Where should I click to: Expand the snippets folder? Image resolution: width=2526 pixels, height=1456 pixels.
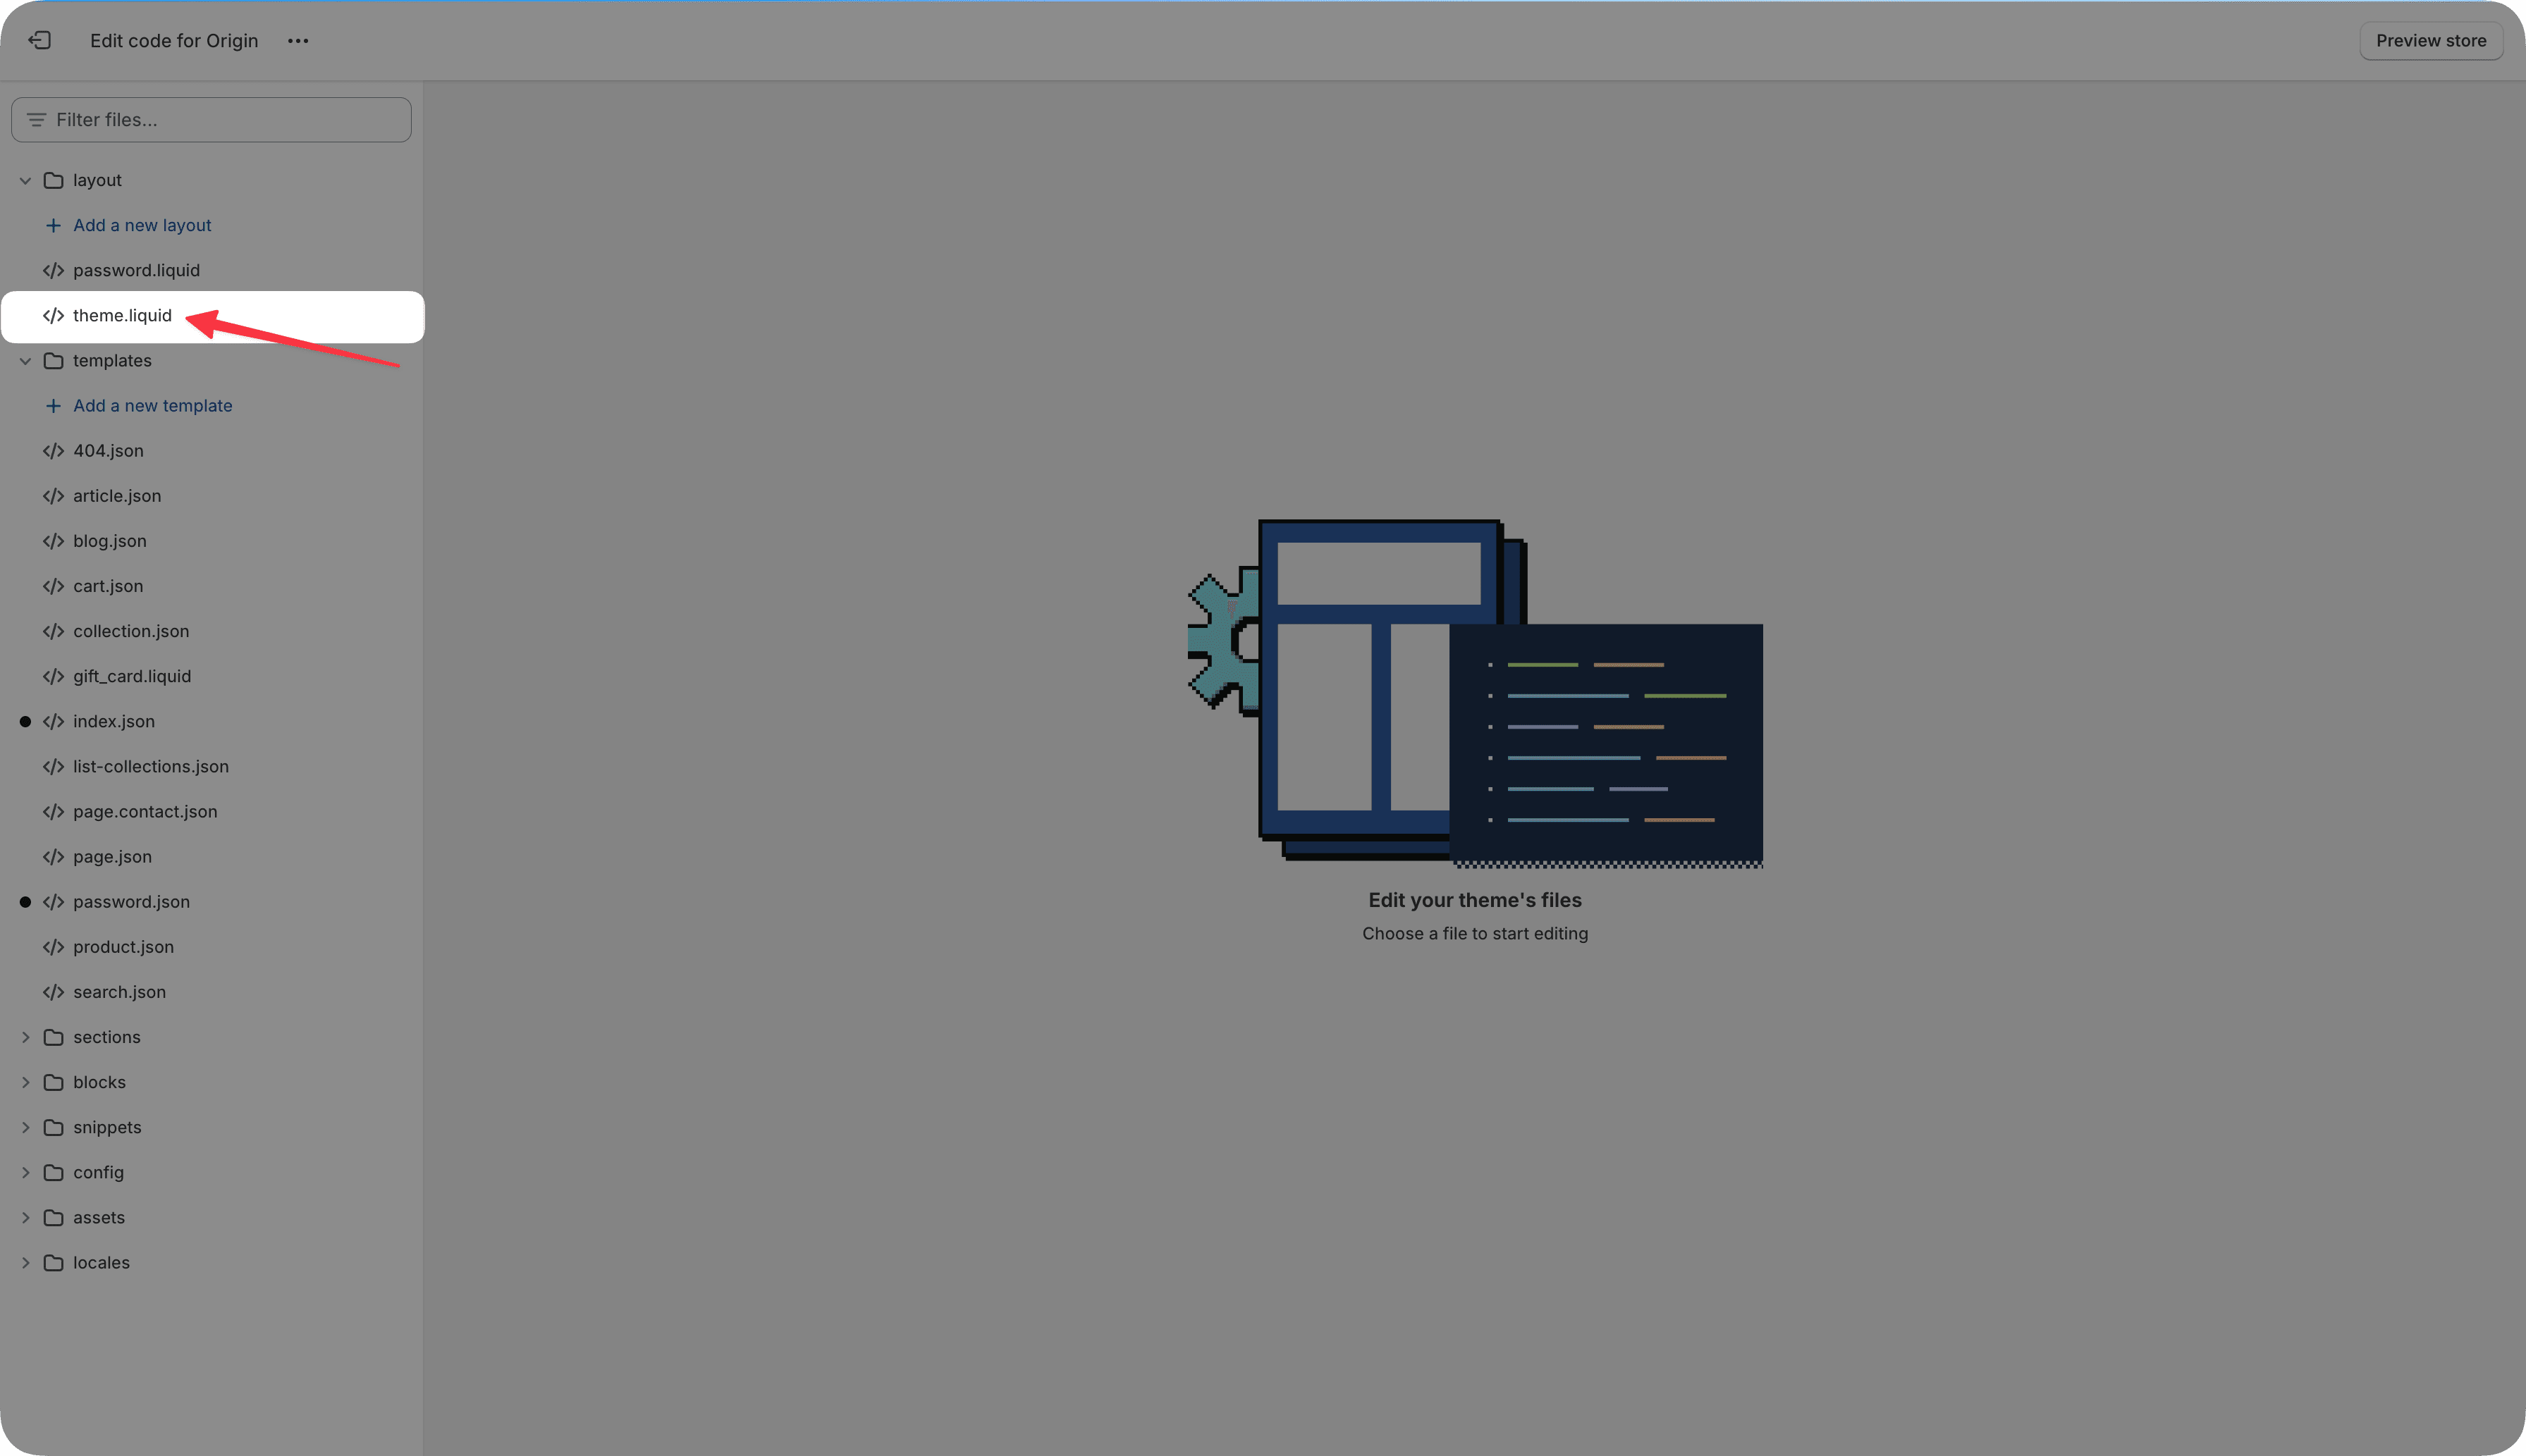pos(25,1127)
